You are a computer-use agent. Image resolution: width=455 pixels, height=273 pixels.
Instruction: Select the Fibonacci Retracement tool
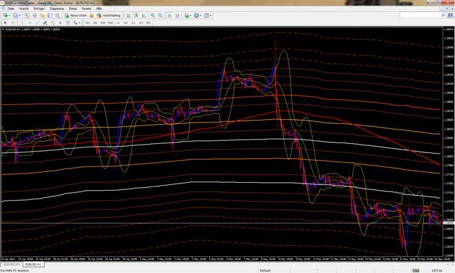(53, 23)
